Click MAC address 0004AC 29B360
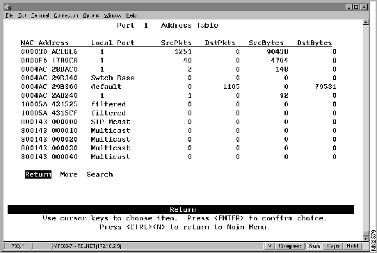 point(49,86)
